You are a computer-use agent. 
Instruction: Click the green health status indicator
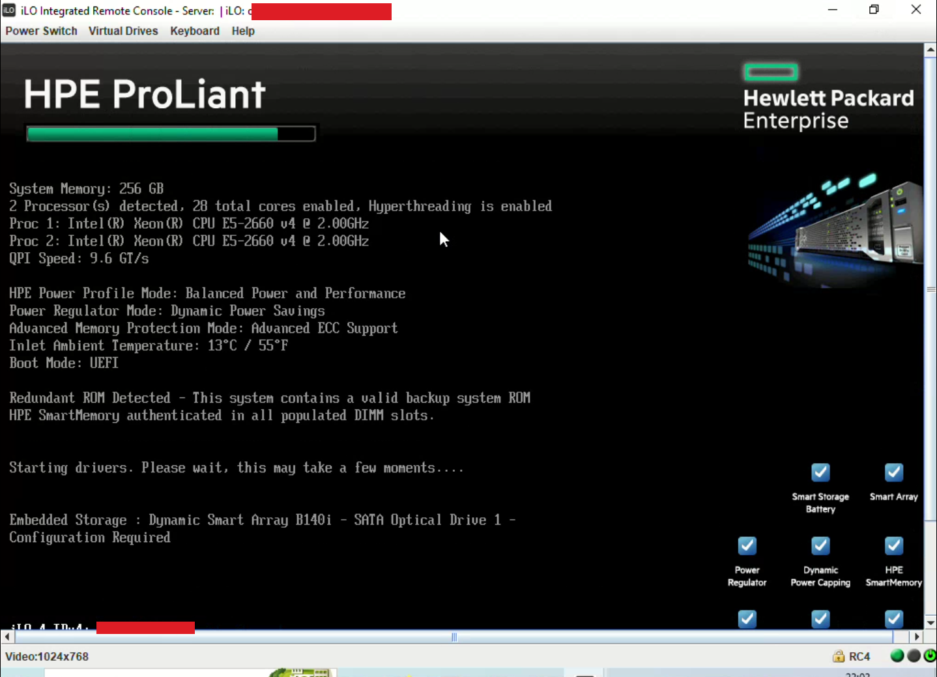click(x=897, y=655)
